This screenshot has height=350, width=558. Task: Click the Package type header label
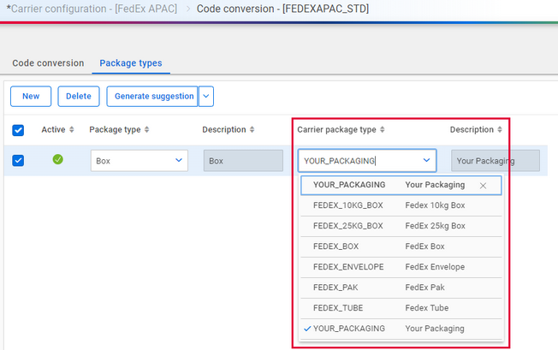pos(115,129)
